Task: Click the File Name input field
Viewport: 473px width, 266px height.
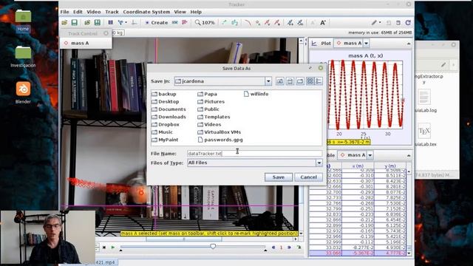Action: pyautogui.click(x=254, y=154)
